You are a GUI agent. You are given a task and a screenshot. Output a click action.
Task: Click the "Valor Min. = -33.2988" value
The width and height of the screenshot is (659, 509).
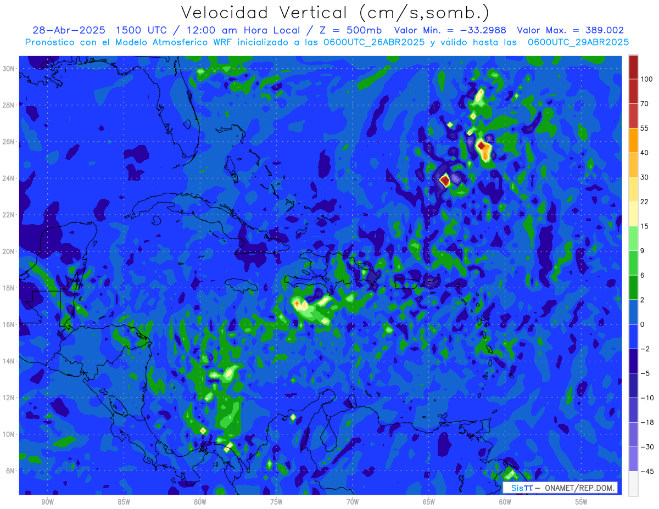[x=450, y=30]
